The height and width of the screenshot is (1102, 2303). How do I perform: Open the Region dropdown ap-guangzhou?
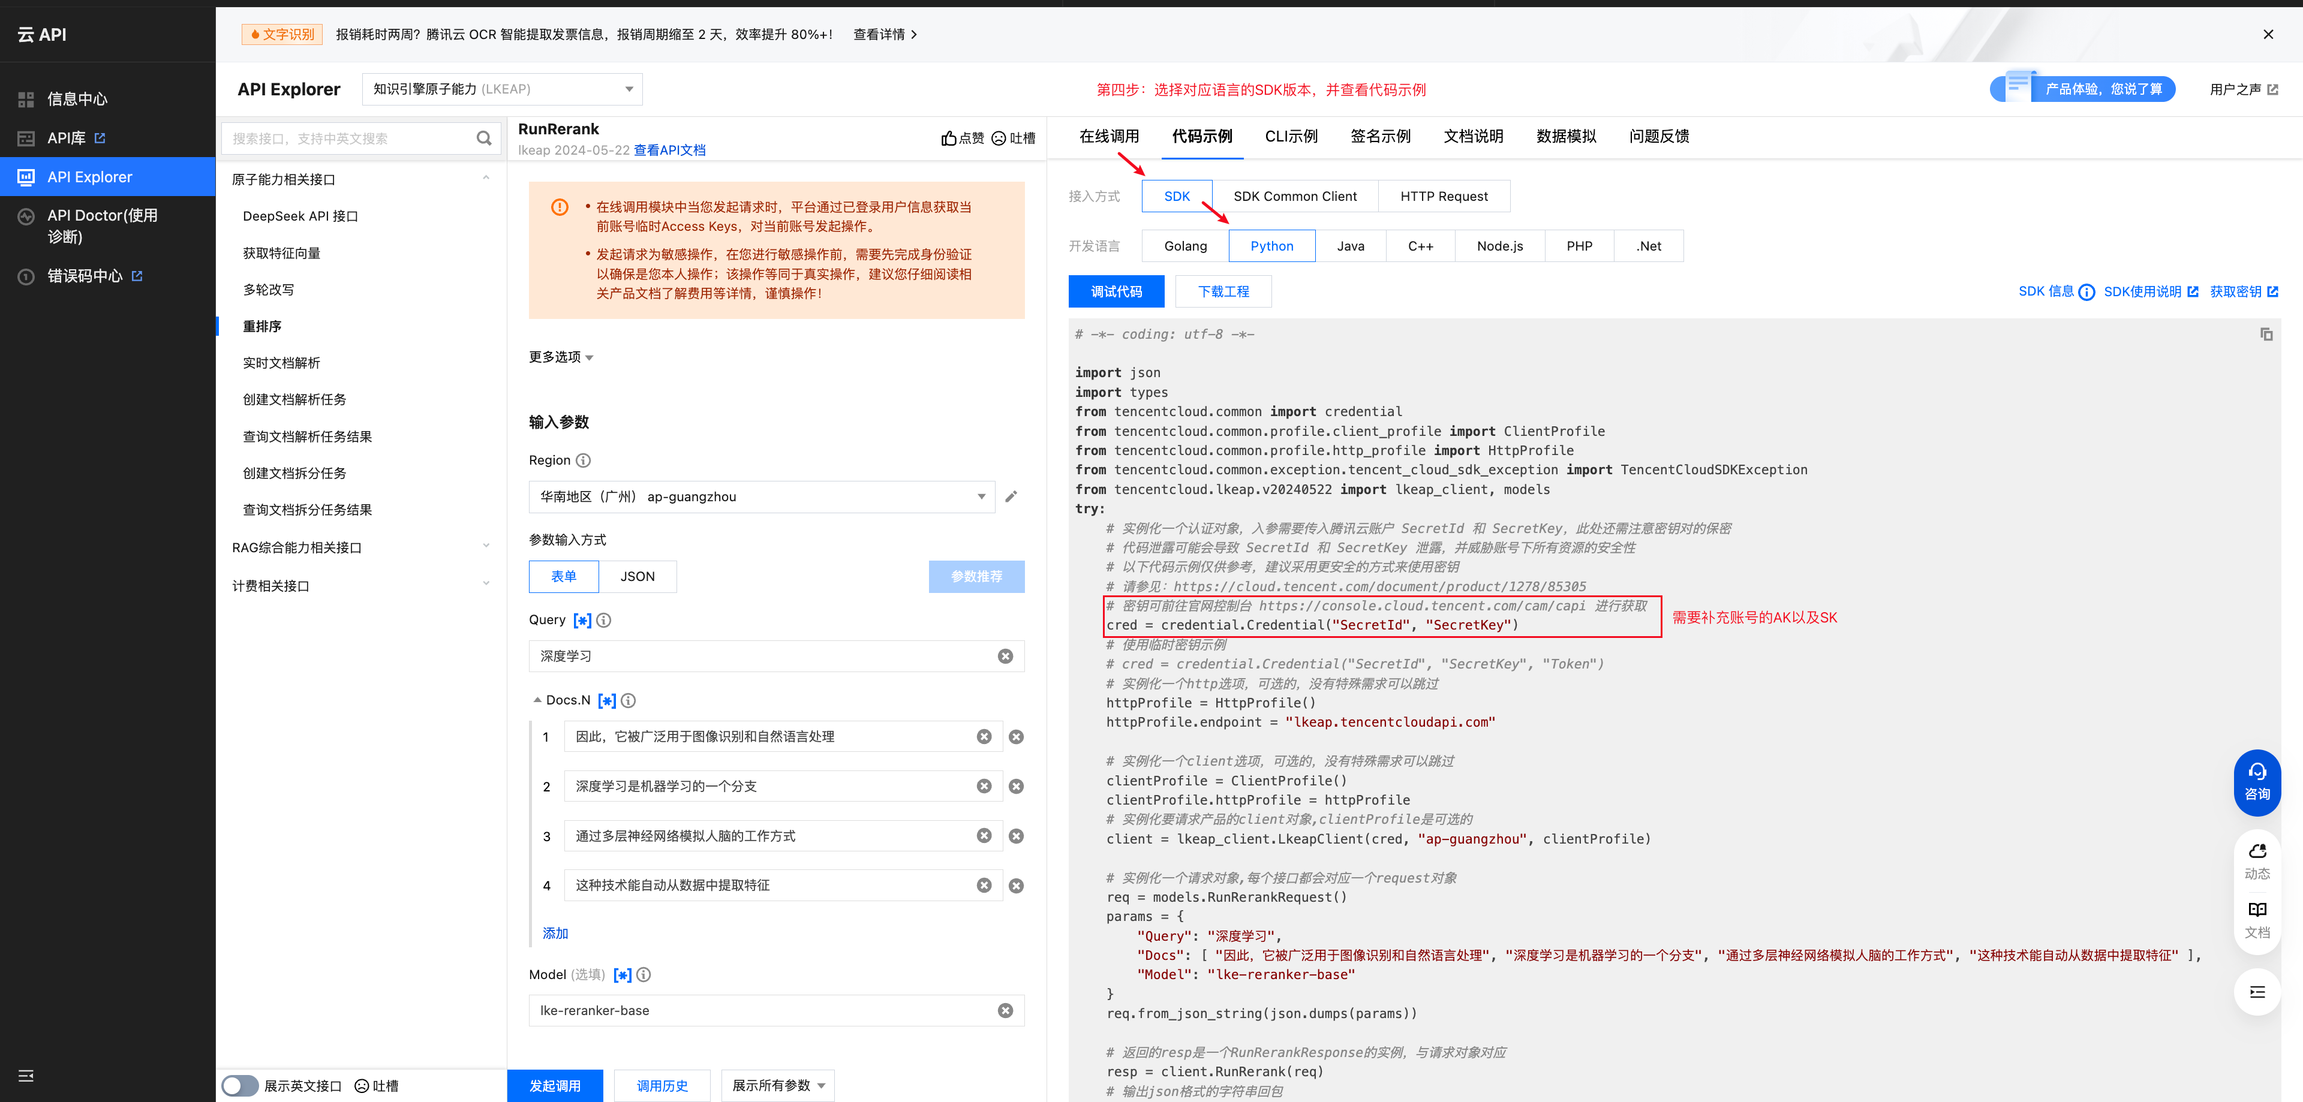tap(761, 497)
